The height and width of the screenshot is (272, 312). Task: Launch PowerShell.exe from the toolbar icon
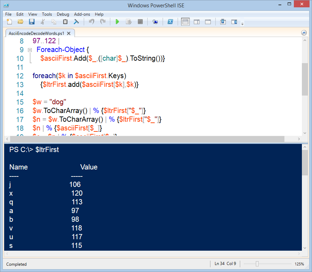pos(171,22)
